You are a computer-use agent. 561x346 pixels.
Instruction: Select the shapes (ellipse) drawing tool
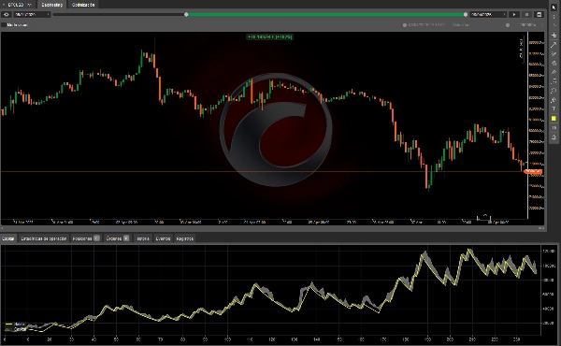(x=554, y=91)
